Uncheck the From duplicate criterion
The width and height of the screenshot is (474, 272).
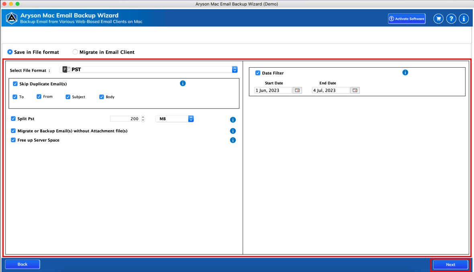[39, 97]
